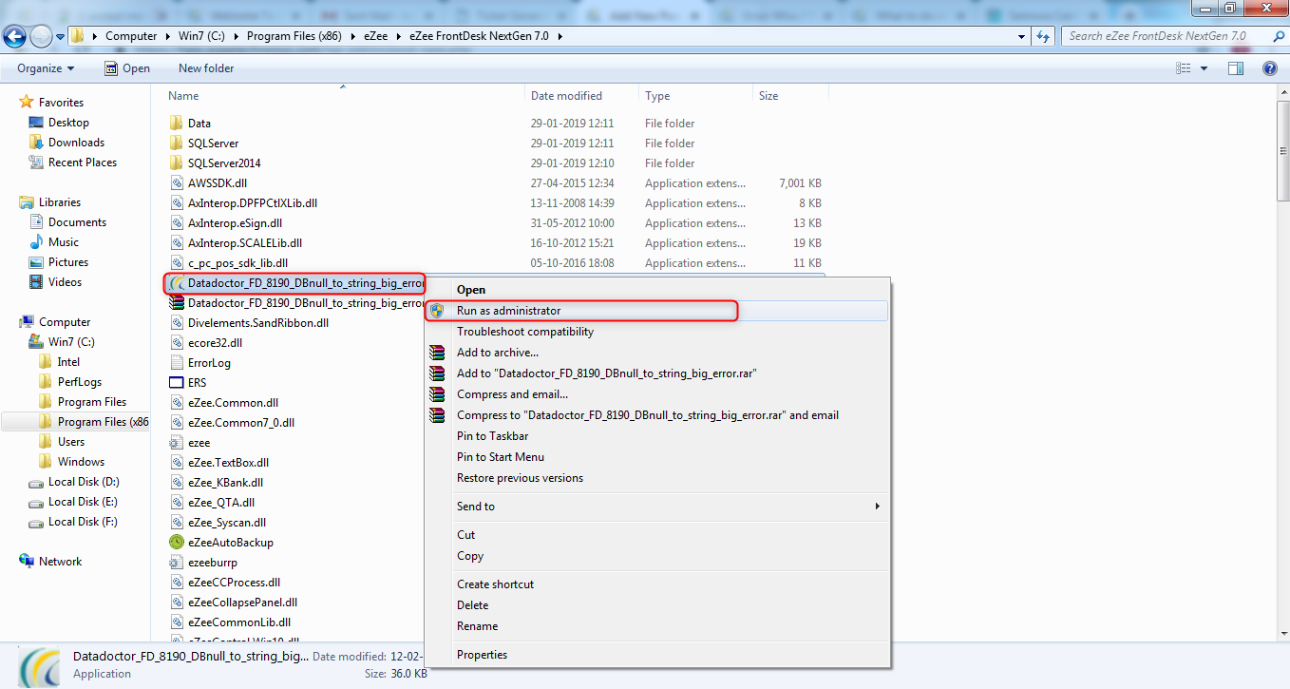Image resolution: width=1290 pixels, height=689 pixels.
Task: Expand the Send to submenu
Action: [x=657, y=507]
